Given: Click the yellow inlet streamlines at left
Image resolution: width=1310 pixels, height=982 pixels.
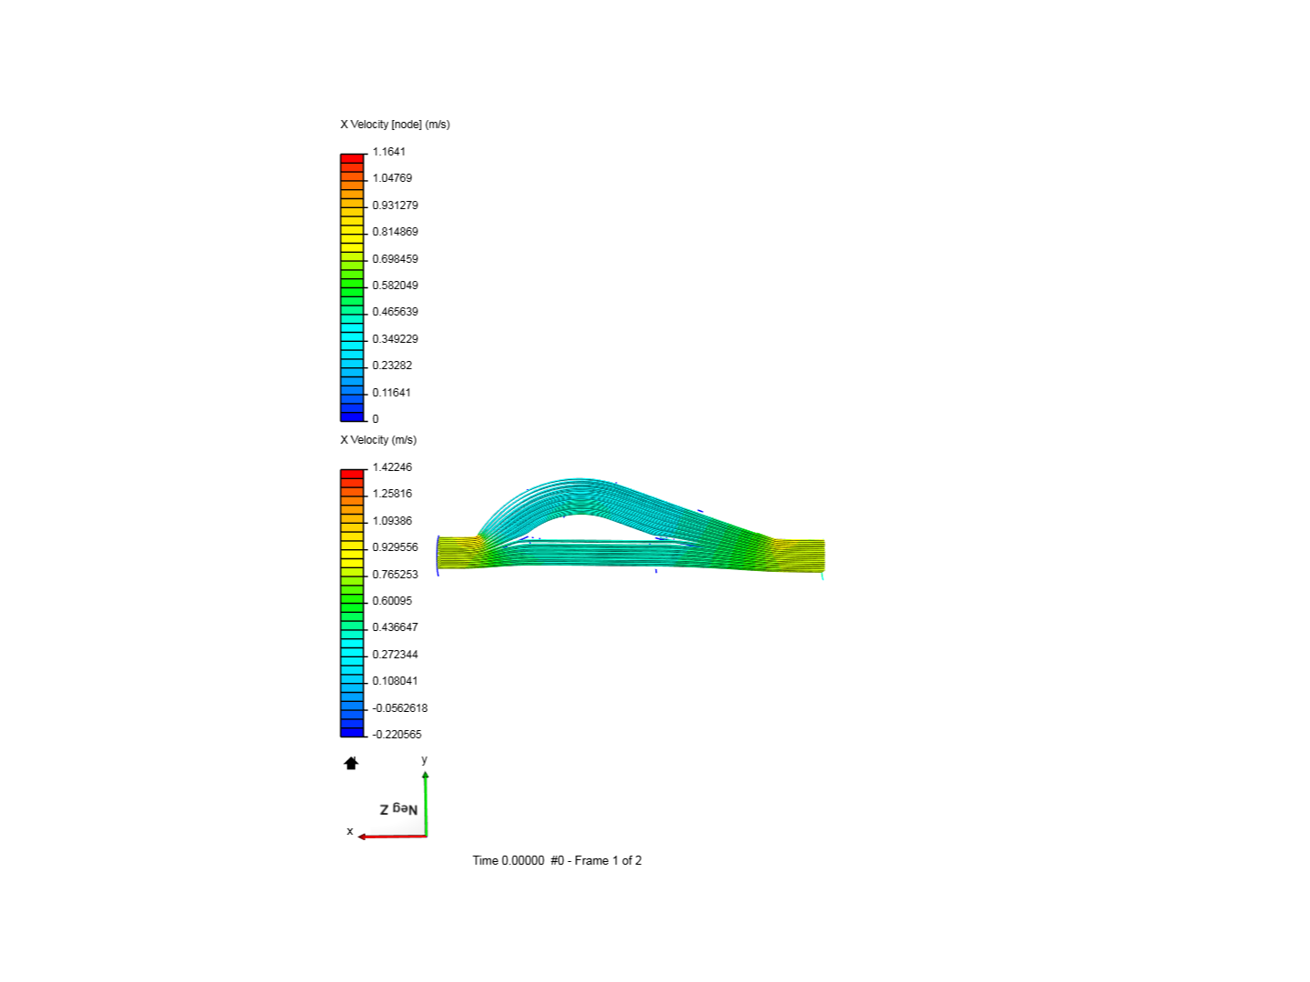Looking at the screenshot, I should tap(459, 553).
